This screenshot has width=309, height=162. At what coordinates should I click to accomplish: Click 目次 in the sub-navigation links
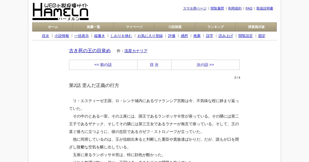(45, 36)
